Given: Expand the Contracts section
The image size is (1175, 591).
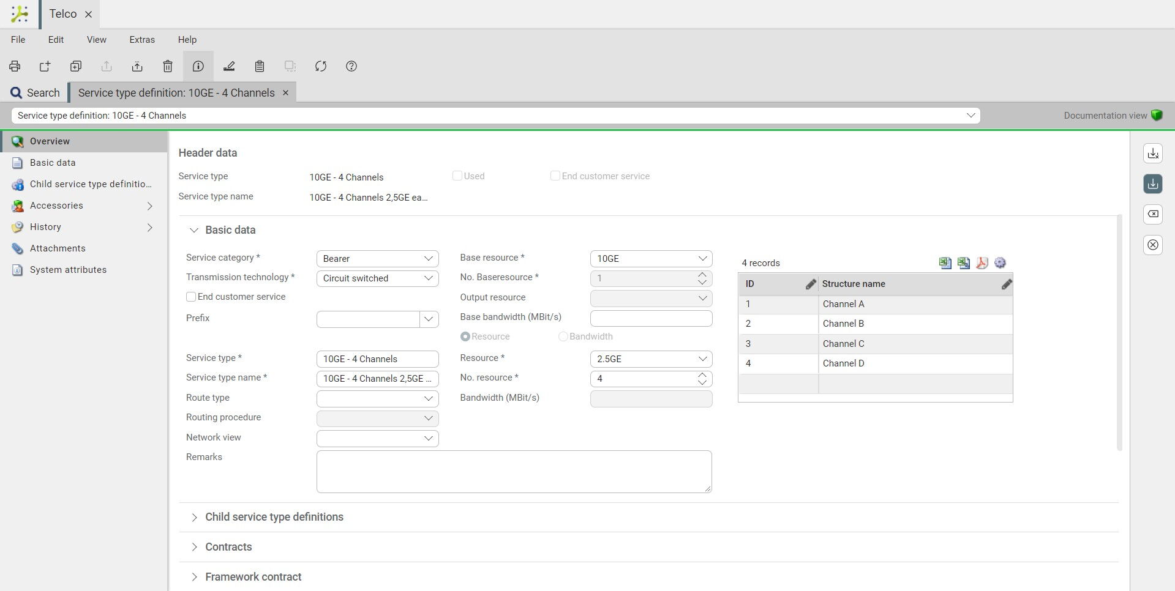Looking at the screenshot, I should click(228, 547).
